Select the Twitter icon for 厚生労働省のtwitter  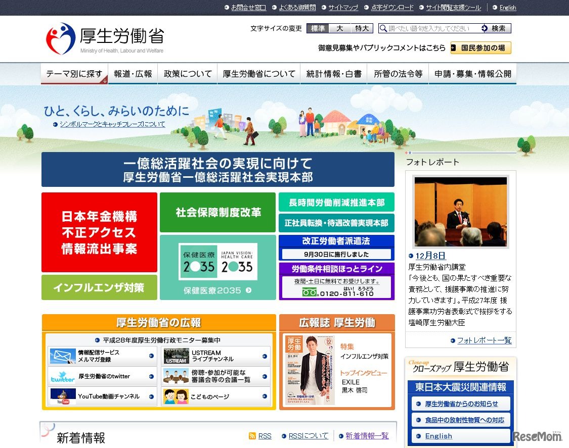(62, 376)
